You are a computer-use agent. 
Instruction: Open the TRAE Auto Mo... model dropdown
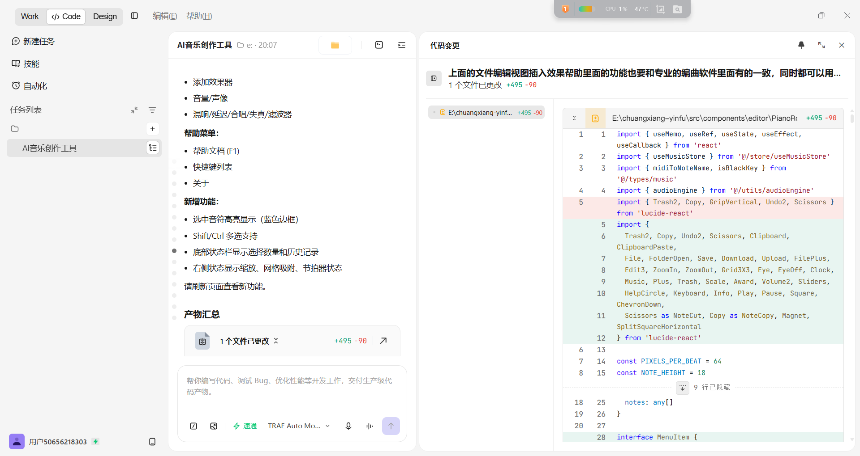pyautogui.click(x=299, y=426)
